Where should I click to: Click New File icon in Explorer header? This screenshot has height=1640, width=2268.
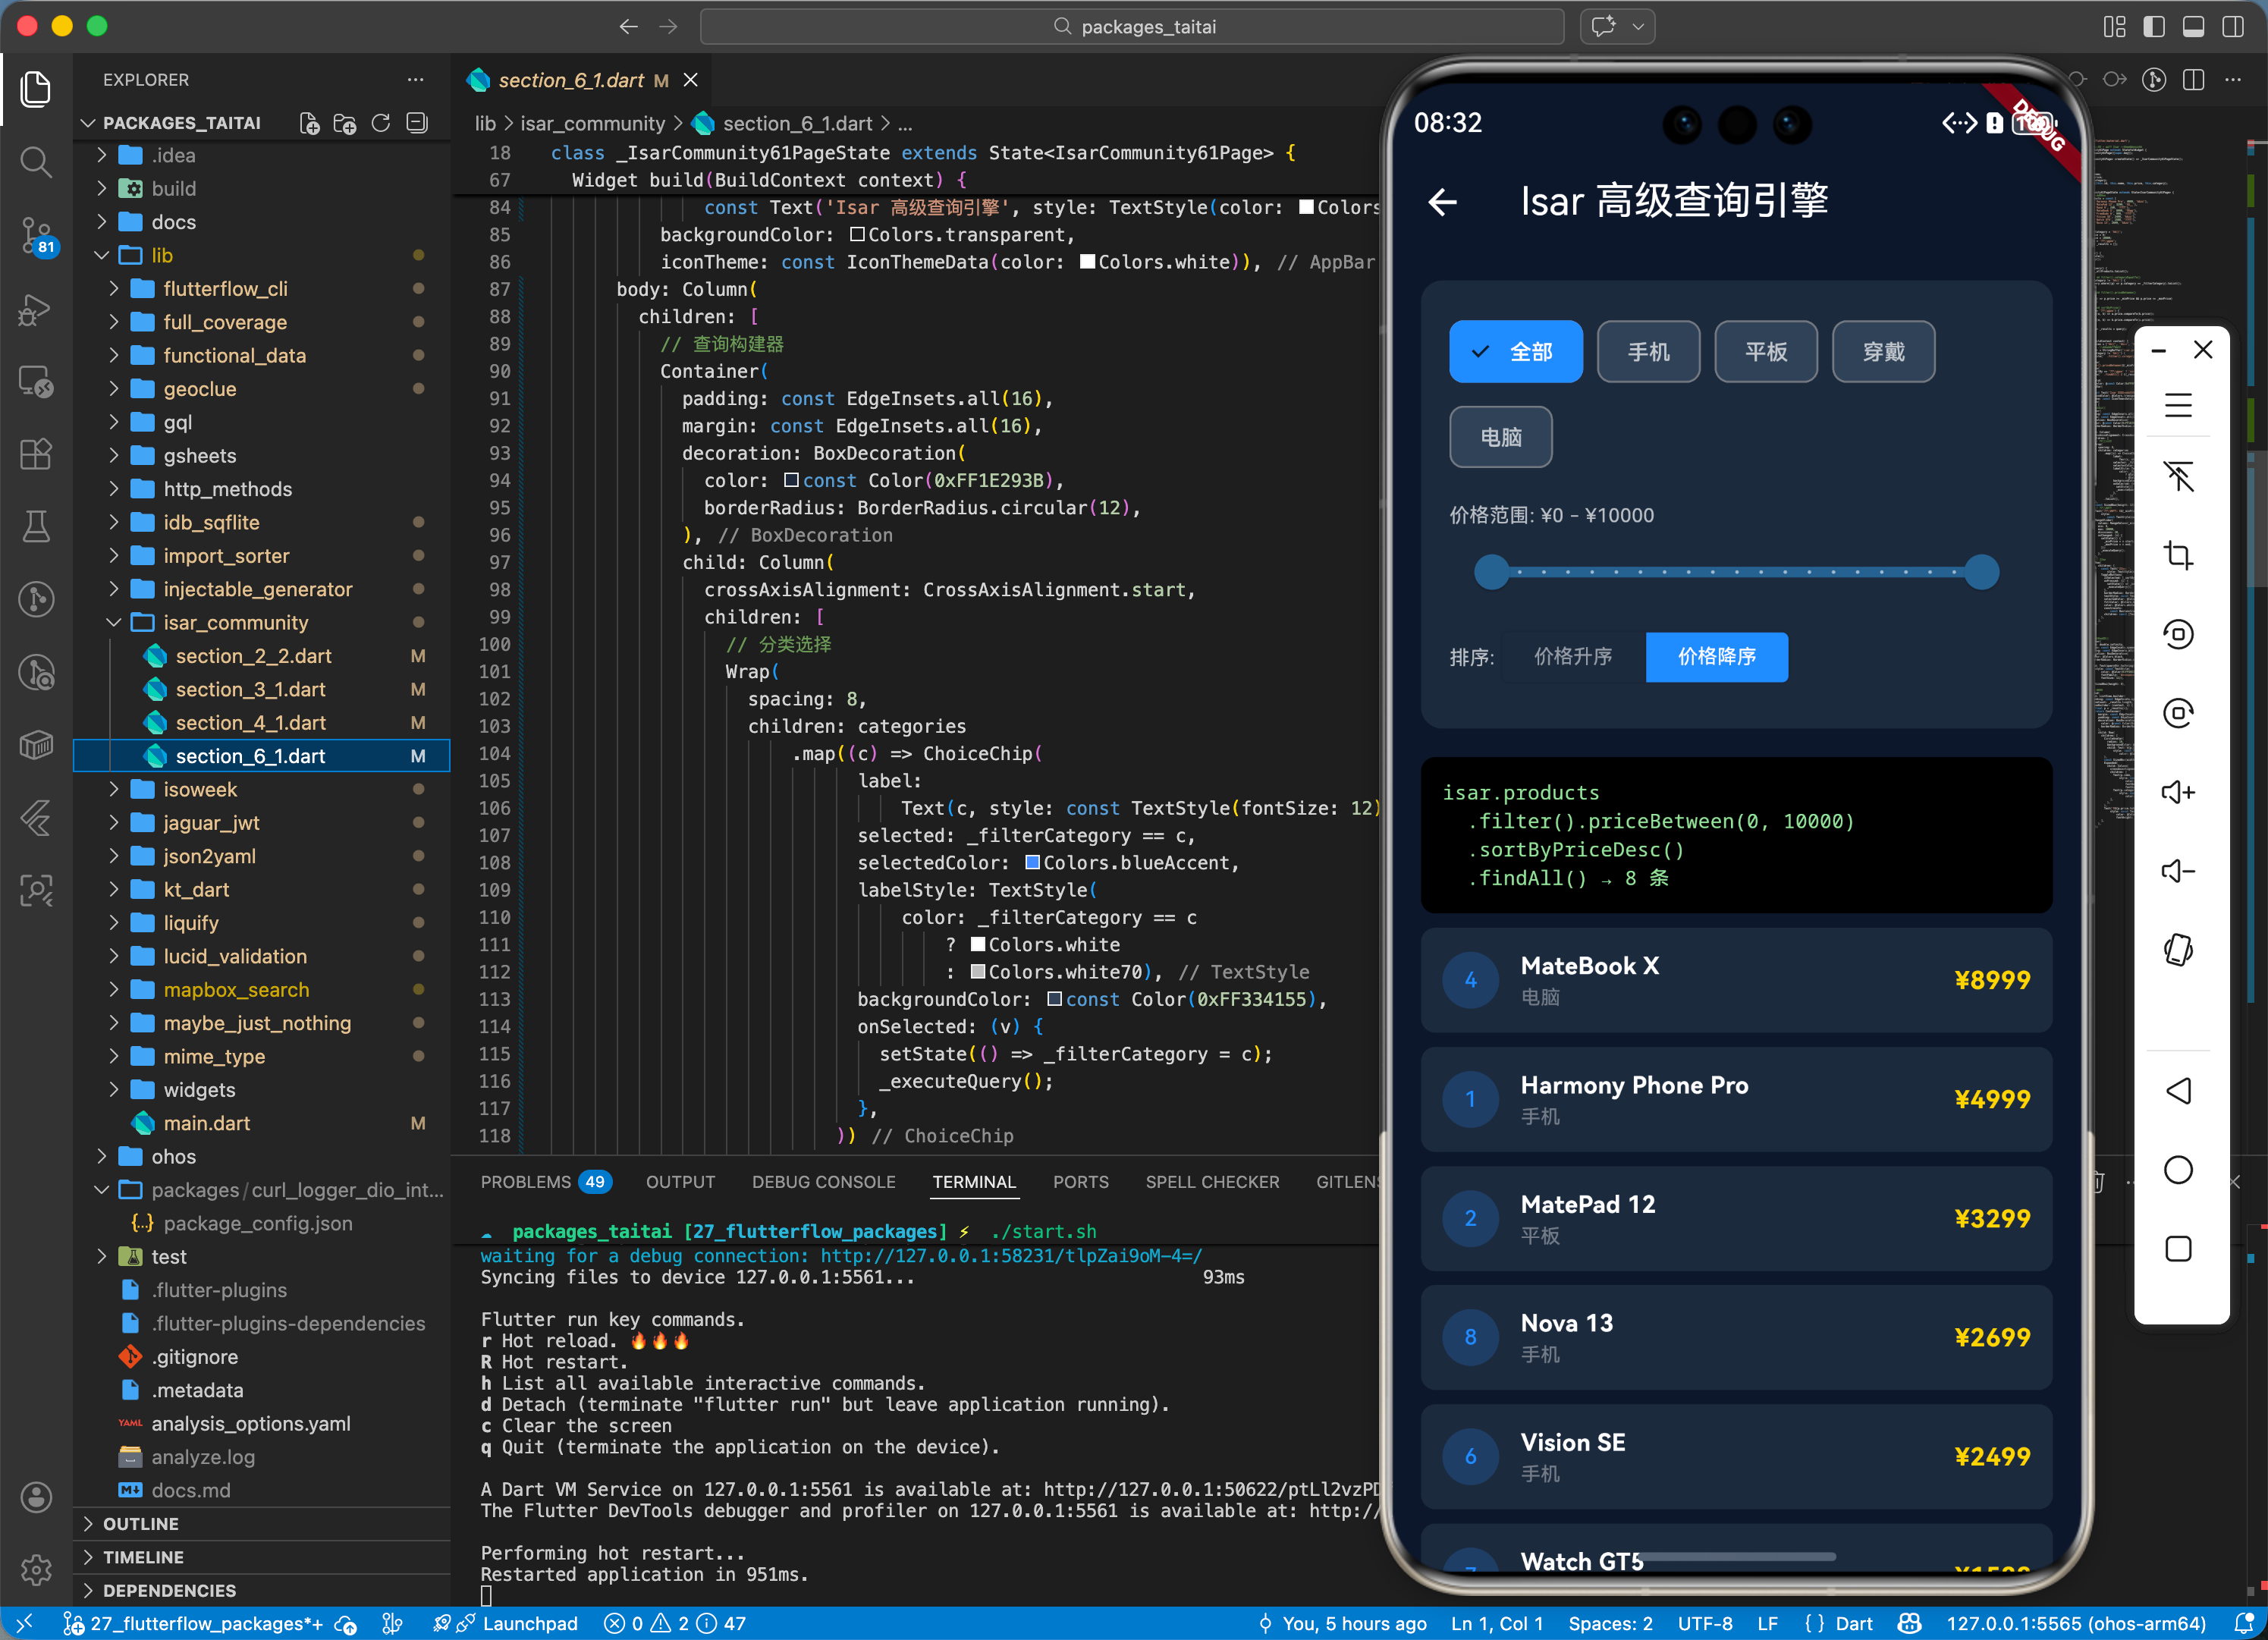click(309, 123)
